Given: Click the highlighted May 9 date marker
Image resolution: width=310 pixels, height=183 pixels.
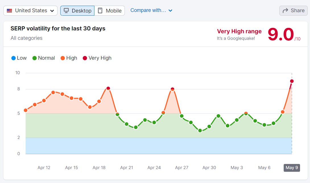Looking at the screenshot, I should click(292, 168).
